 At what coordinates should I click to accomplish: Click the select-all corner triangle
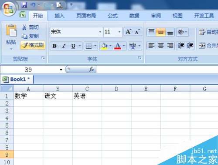coord(7,88)
